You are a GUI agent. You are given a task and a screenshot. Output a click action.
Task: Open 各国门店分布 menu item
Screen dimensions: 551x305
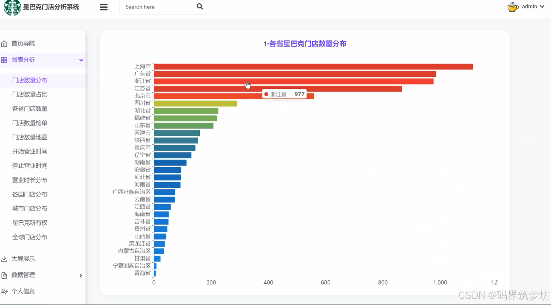tap(30, 194)
